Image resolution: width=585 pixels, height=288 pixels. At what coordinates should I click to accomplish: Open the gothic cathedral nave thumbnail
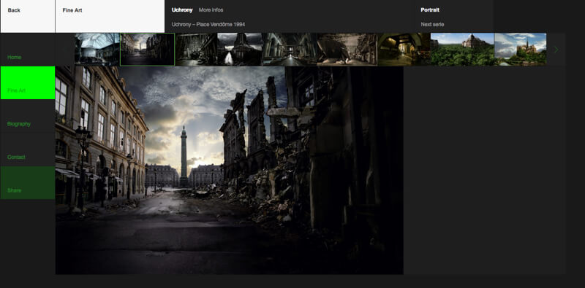[289, 50]
